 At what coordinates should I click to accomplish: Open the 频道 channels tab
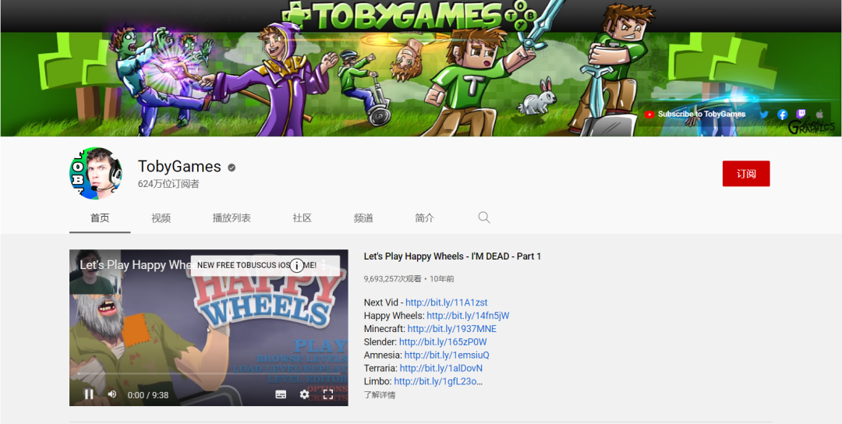point(363,218)
